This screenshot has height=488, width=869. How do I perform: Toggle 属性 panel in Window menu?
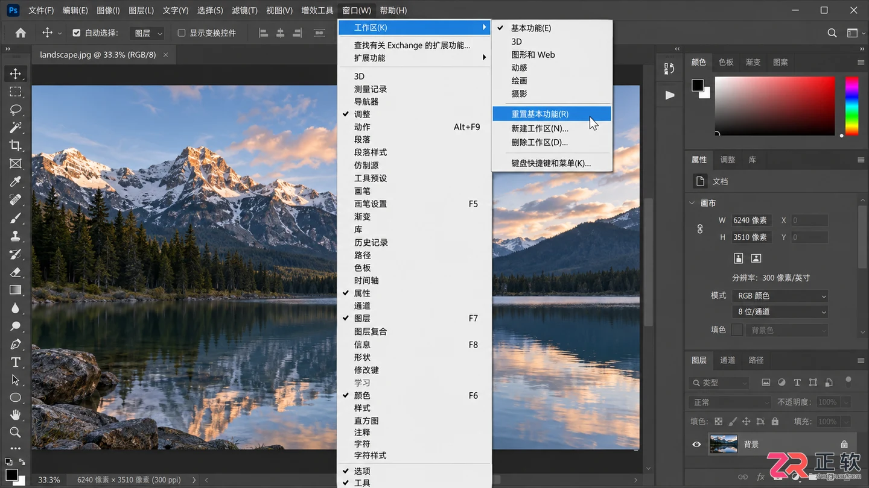point(414,293)
